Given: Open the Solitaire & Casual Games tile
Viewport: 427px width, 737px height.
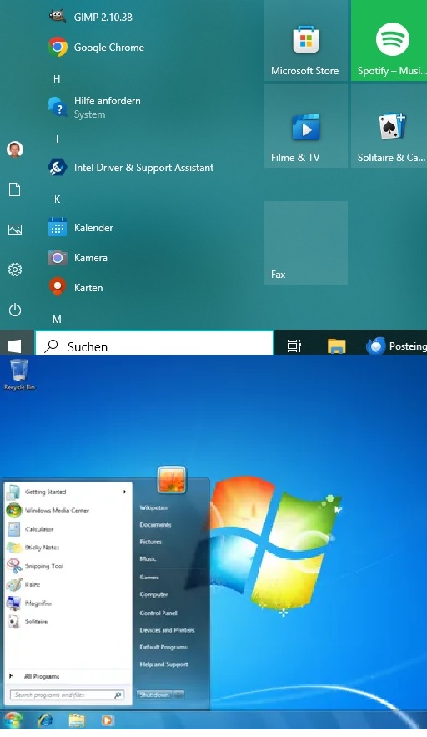Looking at the screenshot, I should (x=389, y=126).
